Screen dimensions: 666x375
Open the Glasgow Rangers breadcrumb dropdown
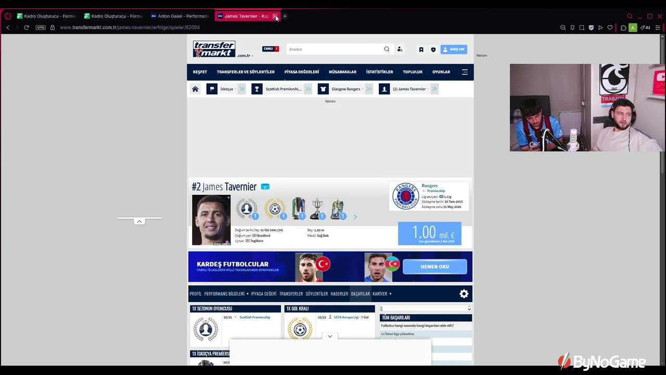pyautogui.click(x=347, y=89)
